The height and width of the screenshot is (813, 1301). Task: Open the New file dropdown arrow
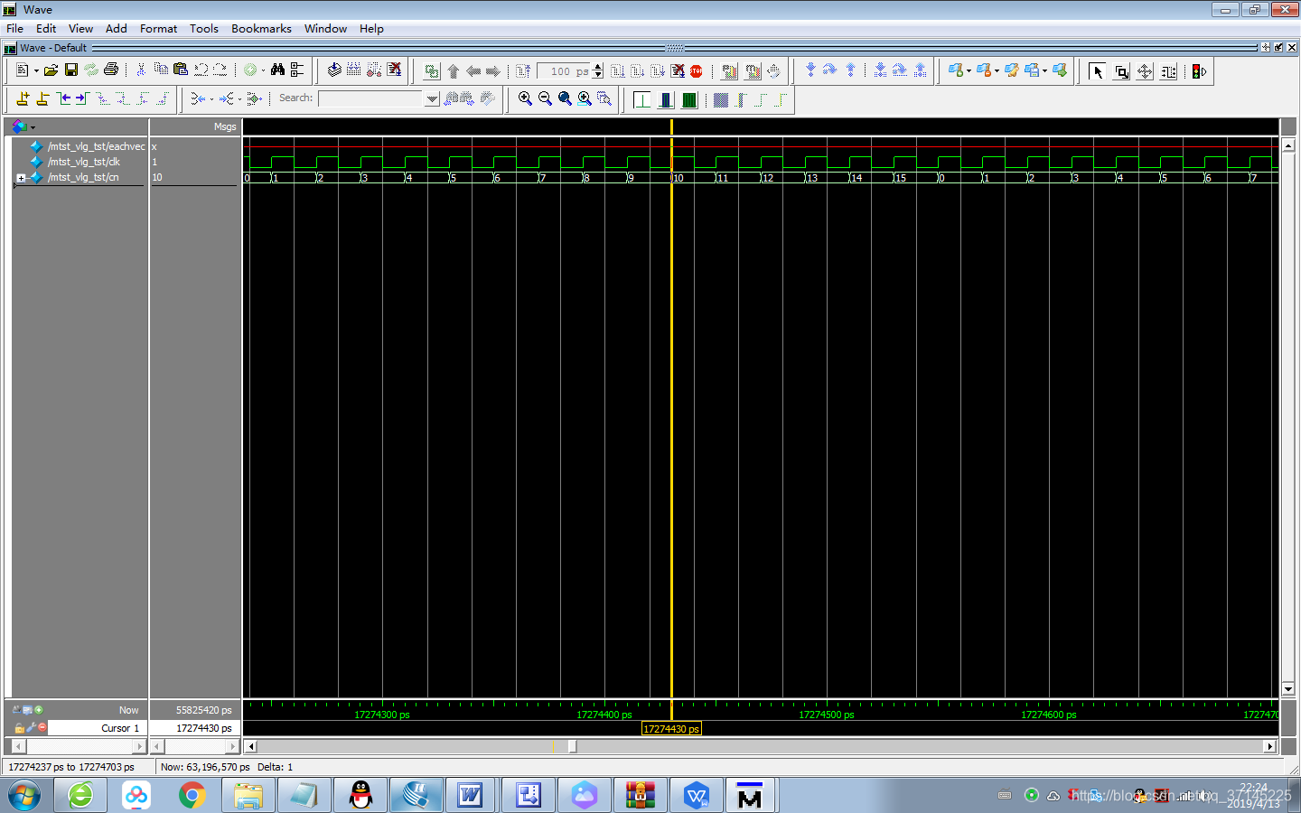click(x=36, y=71)
